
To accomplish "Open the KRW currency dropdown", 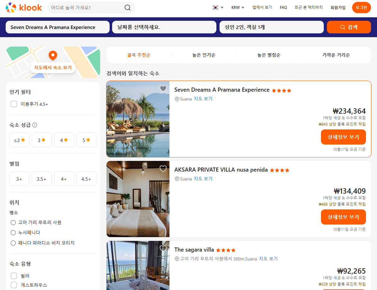I will [x=238, y=8].
